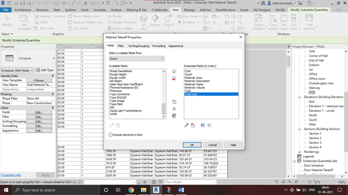Viewport: 348px width, 195px height.
Task: Collapse the Schedules/Quantities (all) tree node
Action: pos(295,161)
